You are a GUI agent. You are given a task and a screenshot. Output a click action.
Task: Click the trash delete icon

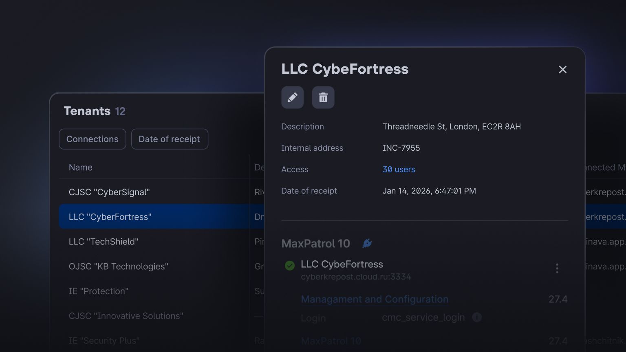pos(323,97)
